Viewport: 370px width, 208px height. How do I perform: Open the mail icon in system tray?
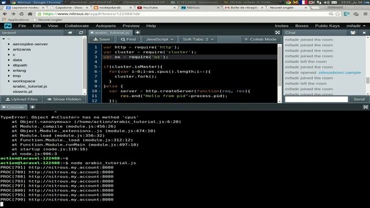pos(334,2)
